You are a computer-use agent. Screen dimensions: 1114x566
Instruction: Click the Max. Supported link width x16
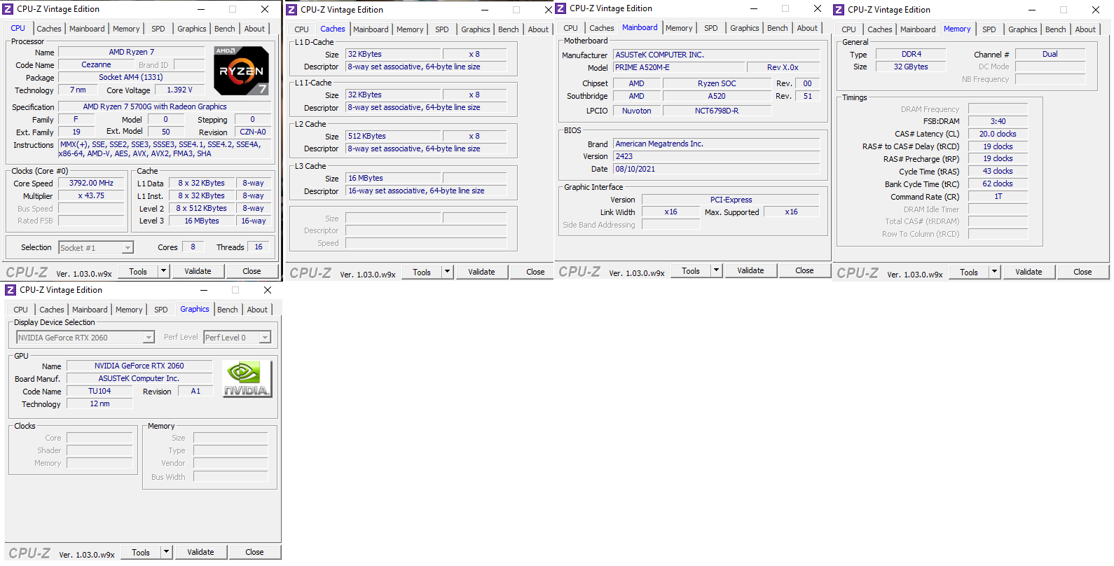791,212
